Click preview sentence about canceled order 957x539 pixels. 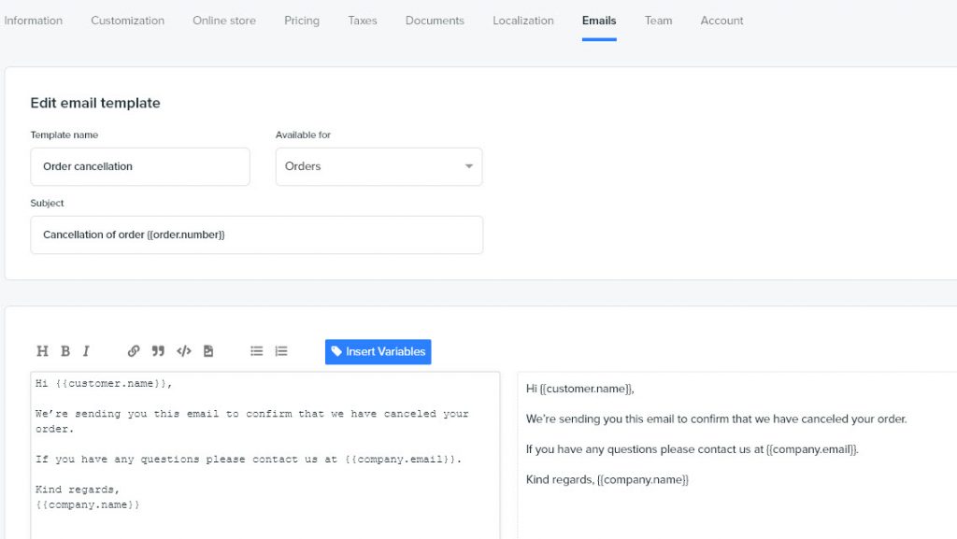[x=717, y=419]
